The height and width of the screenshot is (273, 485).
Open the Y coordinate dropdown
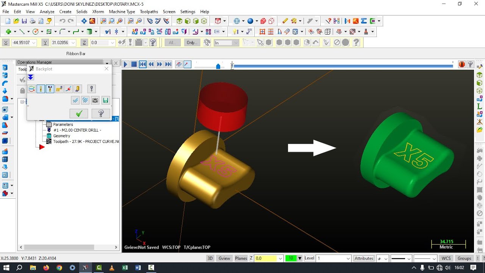[x=73, y=43]
